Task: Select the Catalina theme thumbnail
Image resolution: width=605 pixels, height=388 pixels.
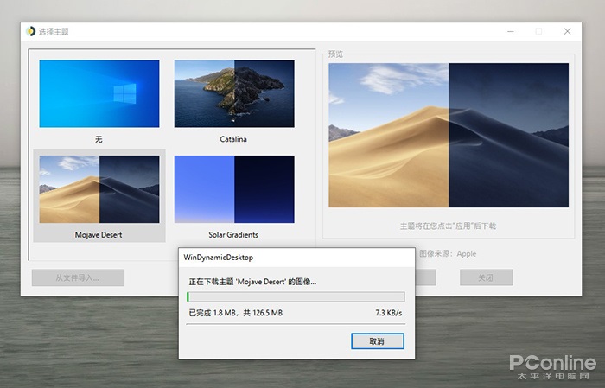Action: click(233, 93)
